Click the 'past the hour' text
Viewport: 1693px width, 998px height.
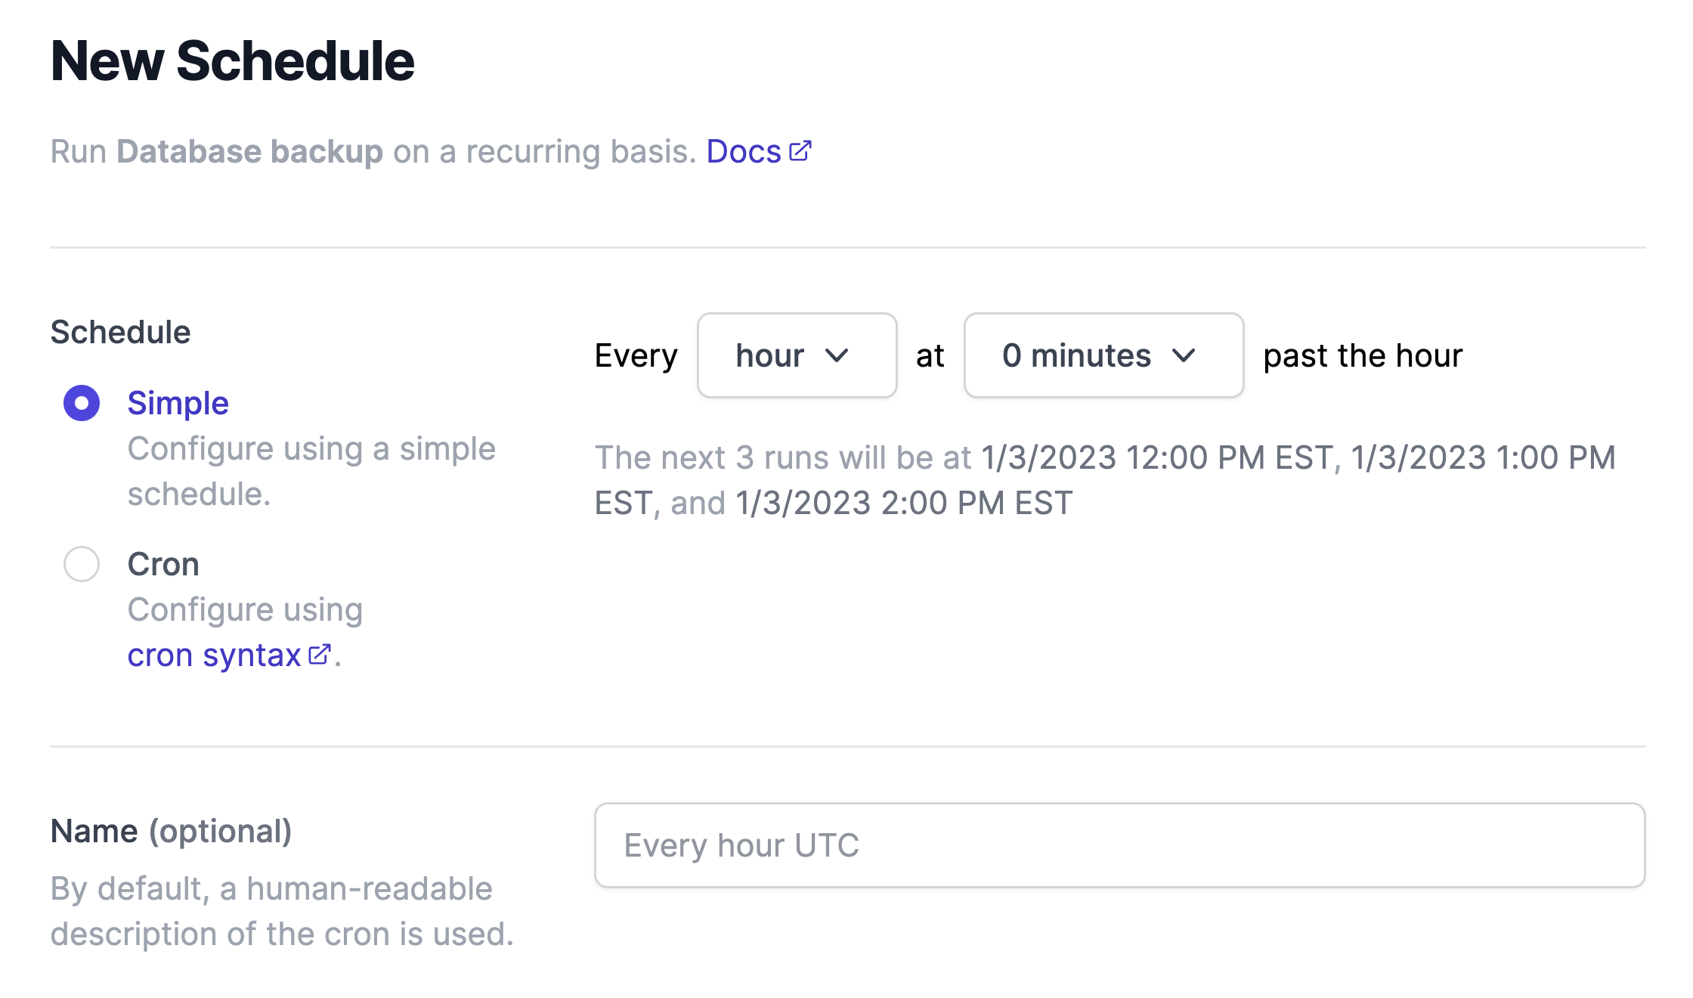coord(1363,355)
